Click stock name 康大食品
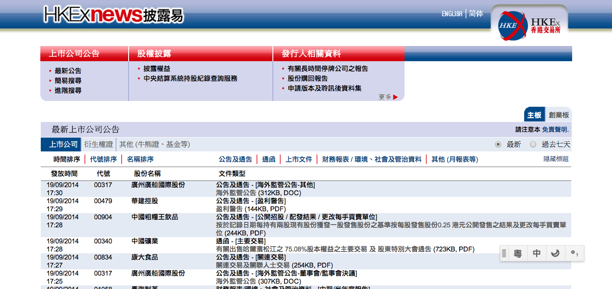This screenshot has width=612, height=289. click(x=145, y=257)
